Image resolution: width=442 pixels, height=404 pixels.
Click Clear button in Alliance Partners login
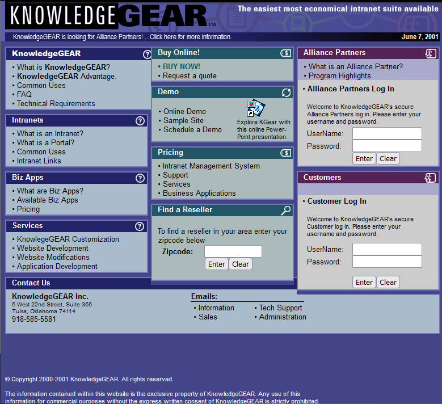pos(388,159)
